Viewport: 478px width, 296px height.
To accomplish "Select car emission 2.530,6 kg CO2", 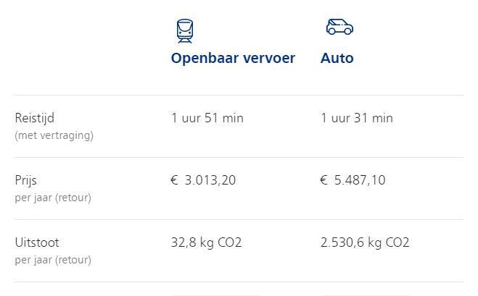I will tap(365, 242).
